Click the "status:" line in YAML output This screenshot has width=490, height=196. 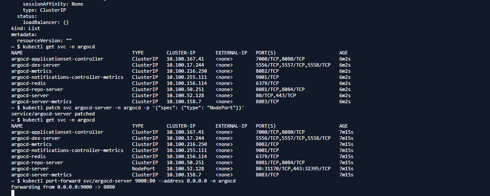point(27,16)
